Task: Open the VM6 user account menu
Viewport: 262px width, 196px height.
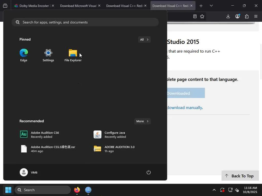Action: 29,172
